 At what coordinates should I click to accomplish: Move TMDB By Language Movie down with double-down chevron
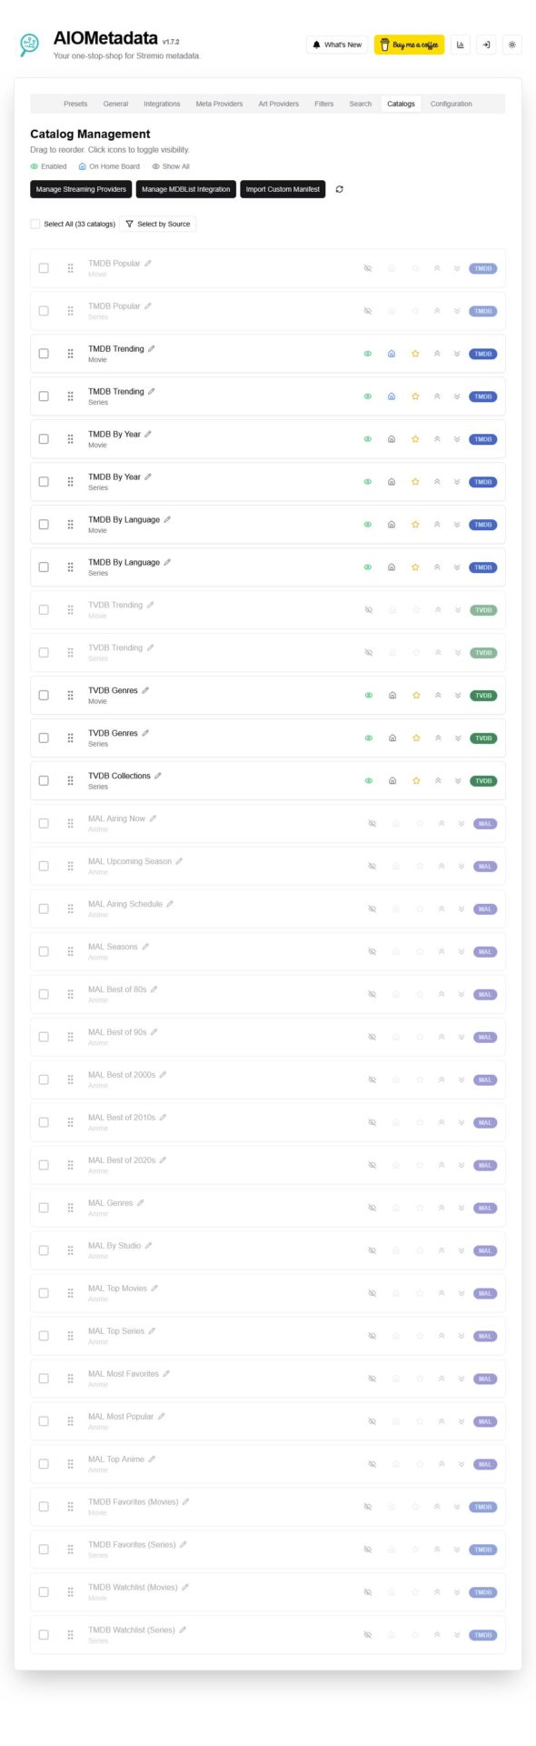(458, 525)
